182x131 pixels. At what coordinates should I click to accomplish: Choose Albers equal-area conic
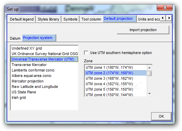point(44,76)
